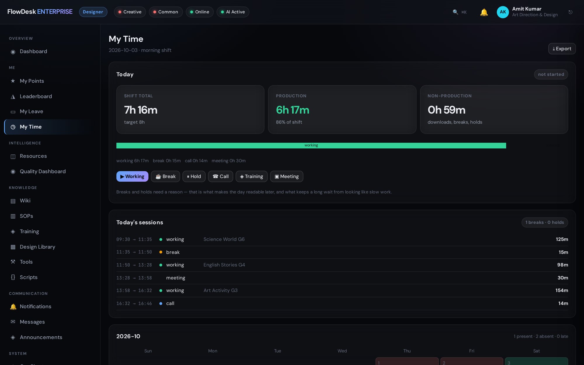Select the Common status chip

(166, 12)
